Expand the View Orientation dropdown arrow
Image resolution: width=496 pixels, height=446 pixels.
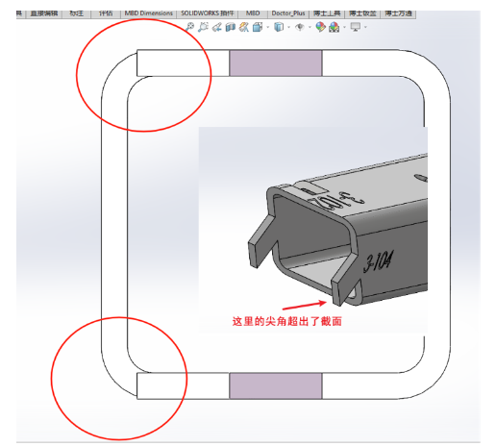coord(268,28)
